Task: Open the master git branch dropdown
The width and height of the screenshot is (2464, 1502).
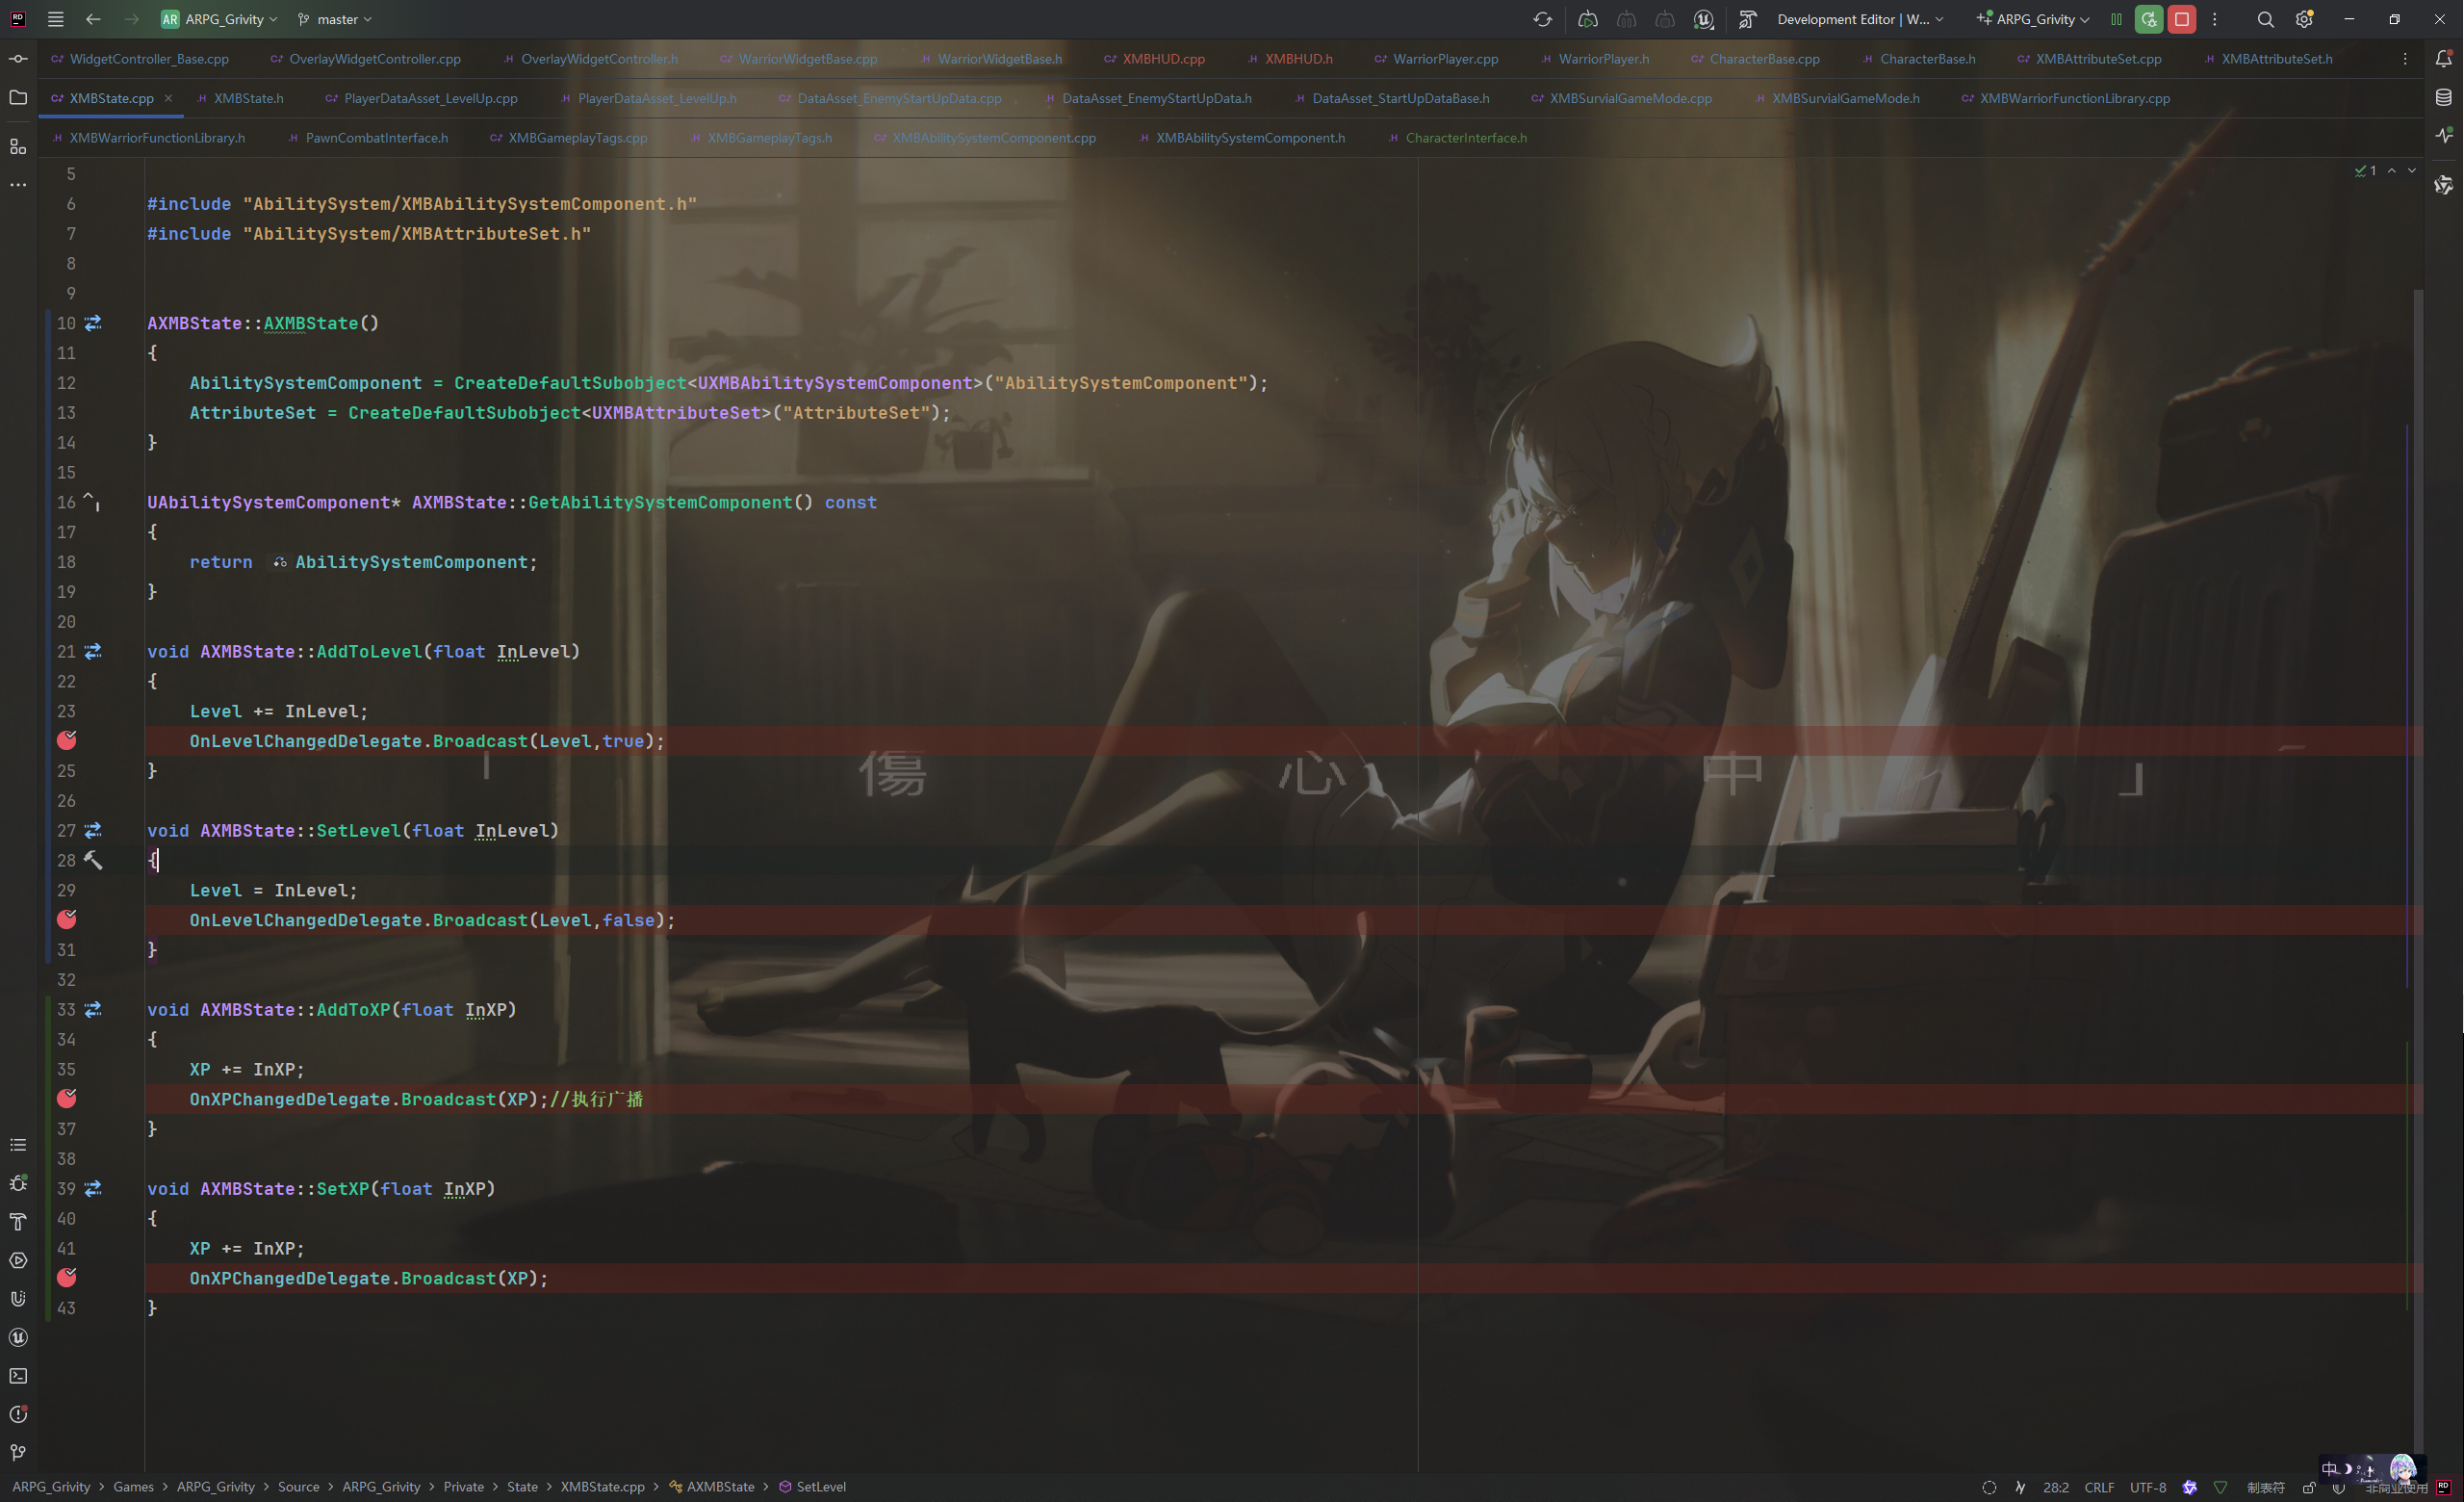Action: click(x=335, y=19)
